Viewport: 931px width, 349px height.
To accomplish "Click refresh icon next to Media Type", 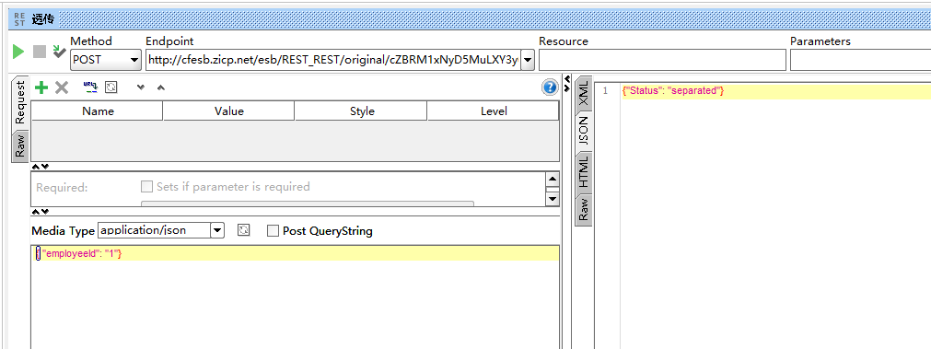I will [x=243, y=230].
